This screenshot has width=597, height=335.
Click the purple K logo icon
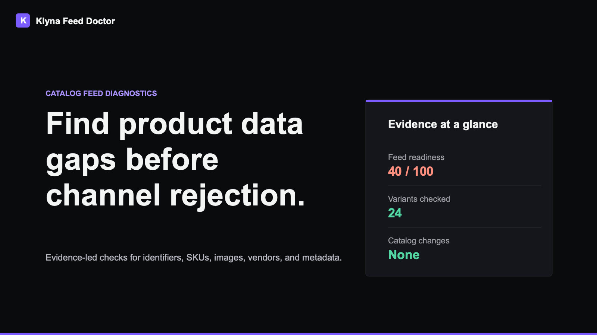point(23,20)
